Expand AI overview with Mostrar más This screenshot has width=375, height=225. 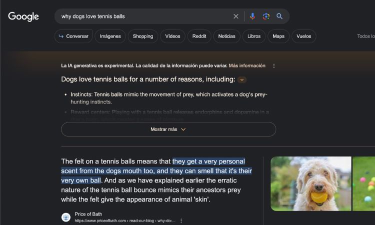(168, 129)
